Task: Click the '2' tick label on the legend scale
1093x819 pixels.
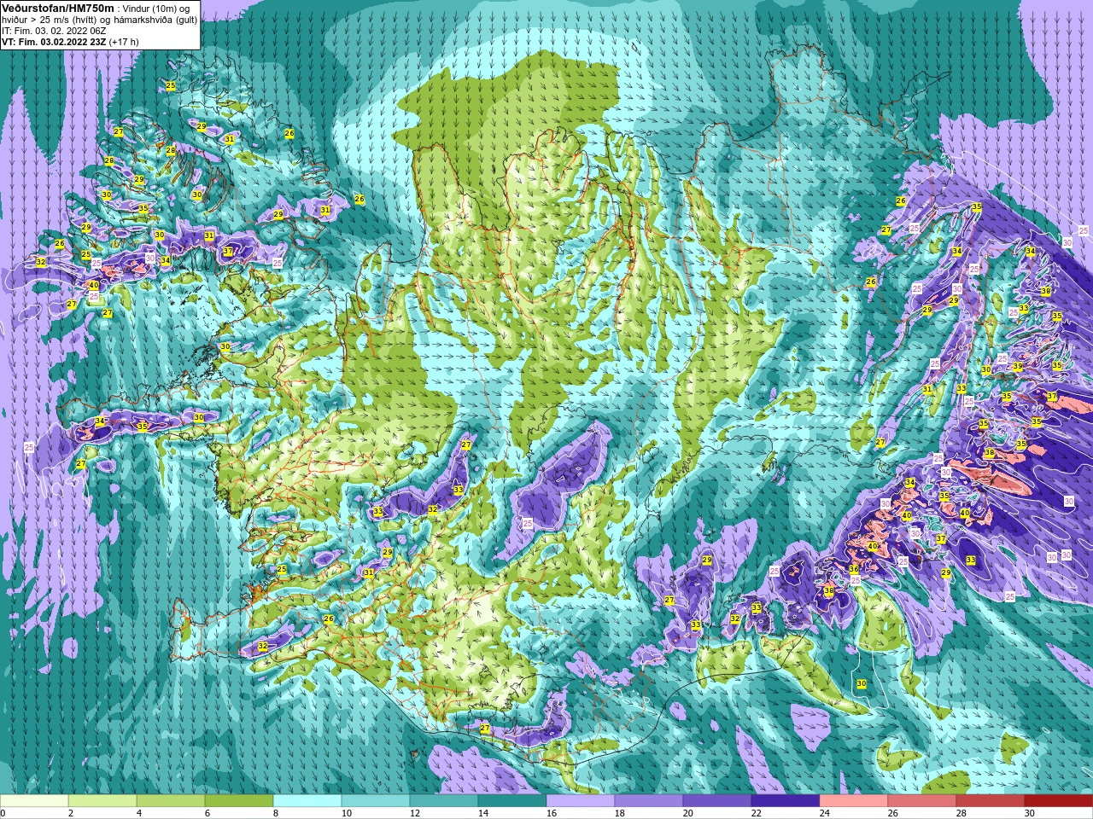Action: 71,813
